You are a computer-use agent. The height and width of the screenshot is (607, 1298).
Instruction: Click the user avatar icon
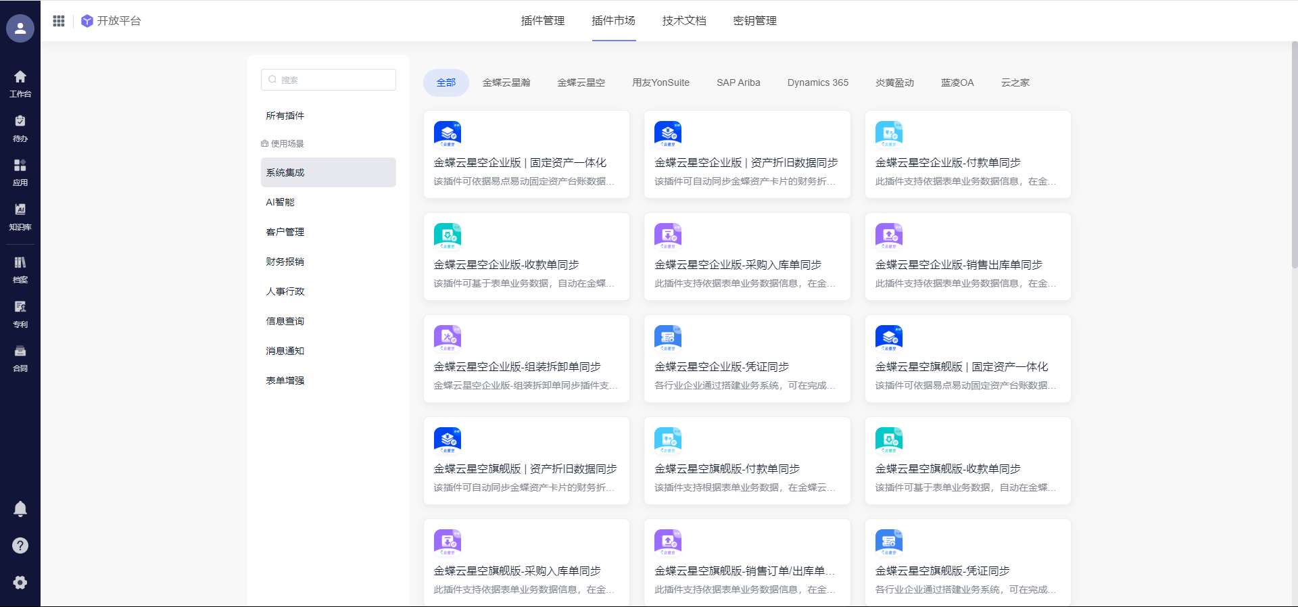click(x=20, y=28)
